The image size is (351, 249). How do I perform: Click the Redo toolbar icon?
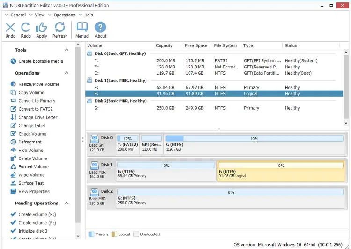coord(26,27)
